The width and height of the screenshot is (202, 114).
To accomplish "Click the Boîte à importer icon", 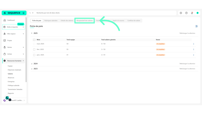I will [x=4, y=27].
